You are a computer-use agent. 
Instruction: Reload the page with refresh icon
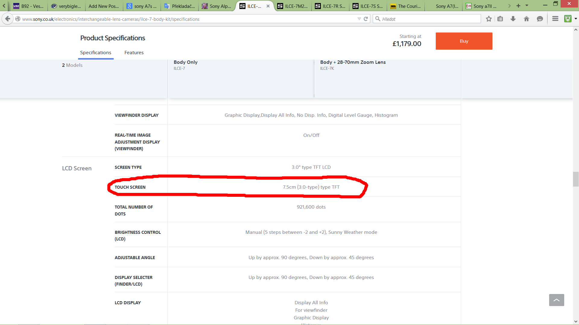point(366,19)
